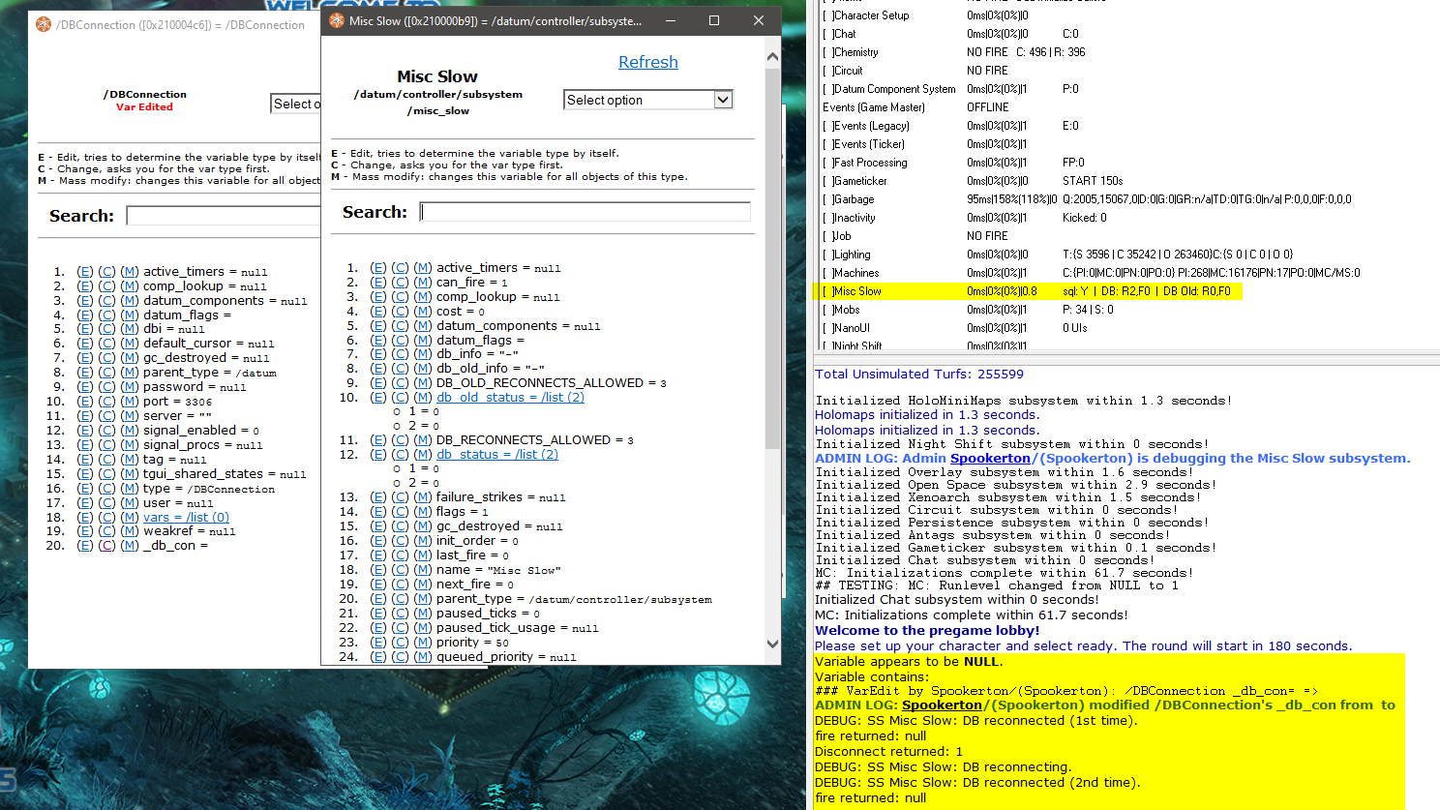Click (E) link for user in DBConnection

click(85, 503)
